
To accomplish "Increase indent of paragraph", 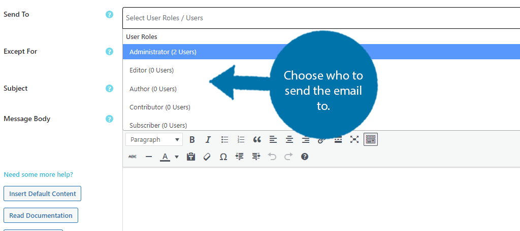I will 256,157.
